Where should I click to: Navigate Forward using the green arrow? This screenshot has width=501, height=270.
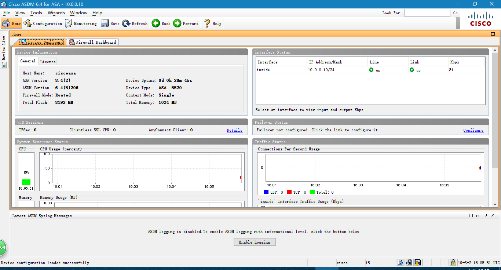tap(186, 23)
